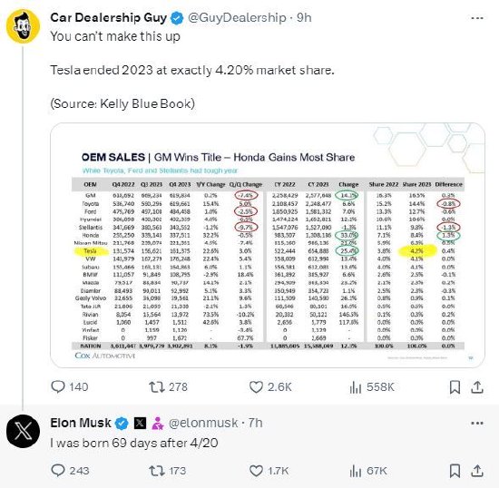Like Elon Musk's reply
499x488 pixels.
tap(269, 471)
